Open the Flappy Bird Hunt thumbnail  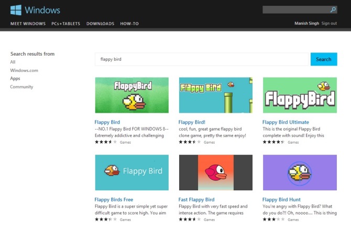[299, 173]
